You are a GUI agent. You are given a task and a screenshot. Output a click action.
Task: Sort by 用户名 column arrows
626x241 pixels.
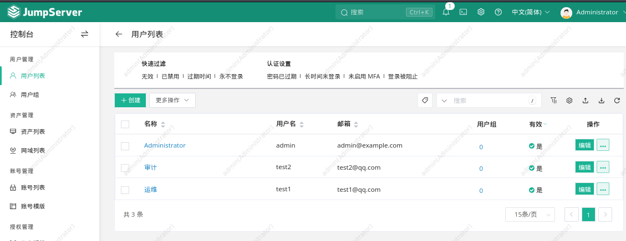[x=302, y=124]
